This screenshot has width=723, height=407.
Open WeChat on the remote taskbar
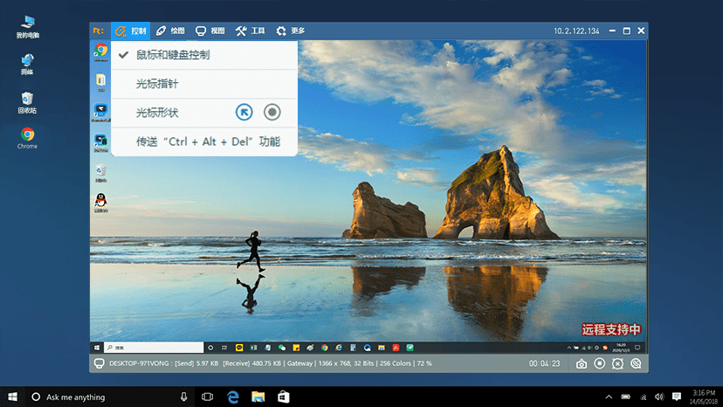coord(282,348)
